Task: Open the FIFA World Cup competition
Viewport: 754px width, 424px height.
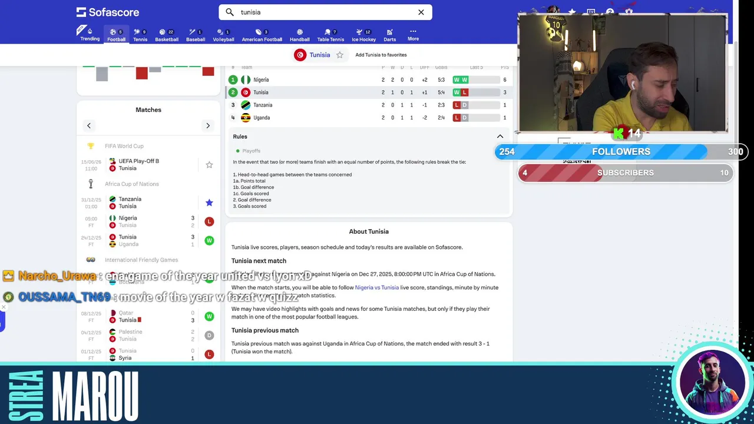Action: click(124, 146)
